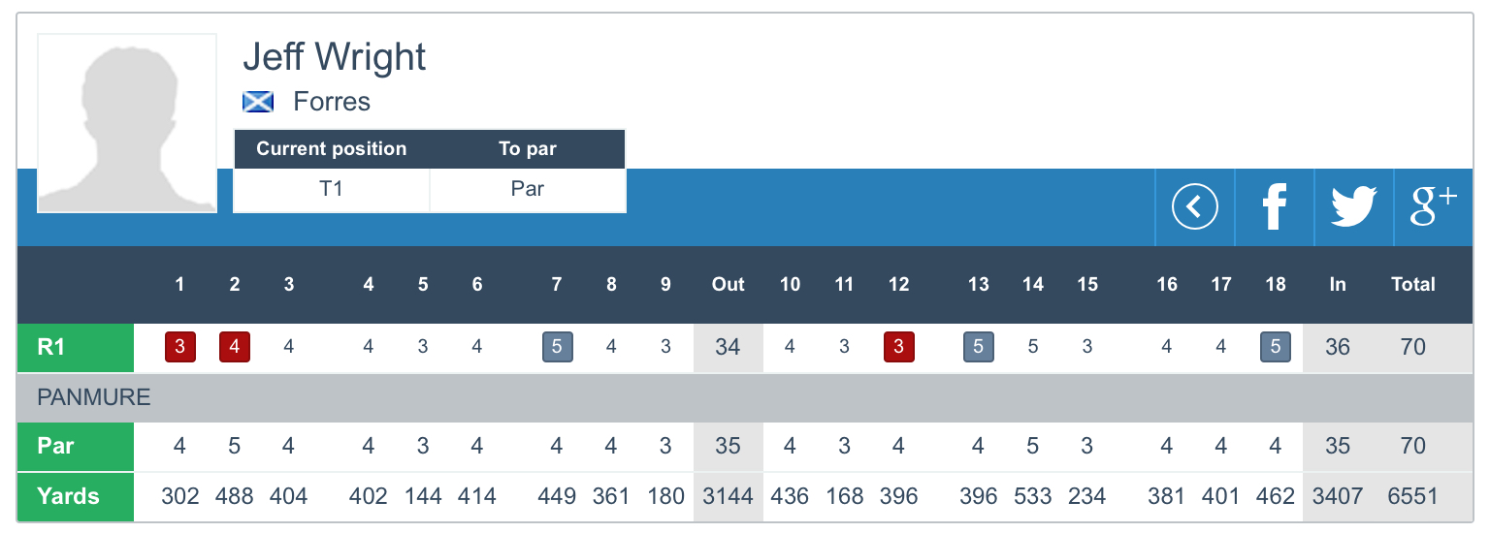
Task: Click the Scotland flag icon
Action: click(x=257, y=102)
